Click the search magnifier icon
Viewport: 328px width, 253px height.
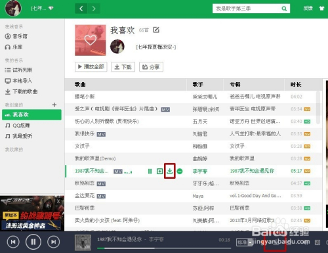click(x=284, y=9)
